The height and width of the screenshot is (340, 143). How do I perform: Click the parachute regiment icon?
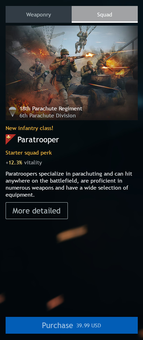click(13, 112)
